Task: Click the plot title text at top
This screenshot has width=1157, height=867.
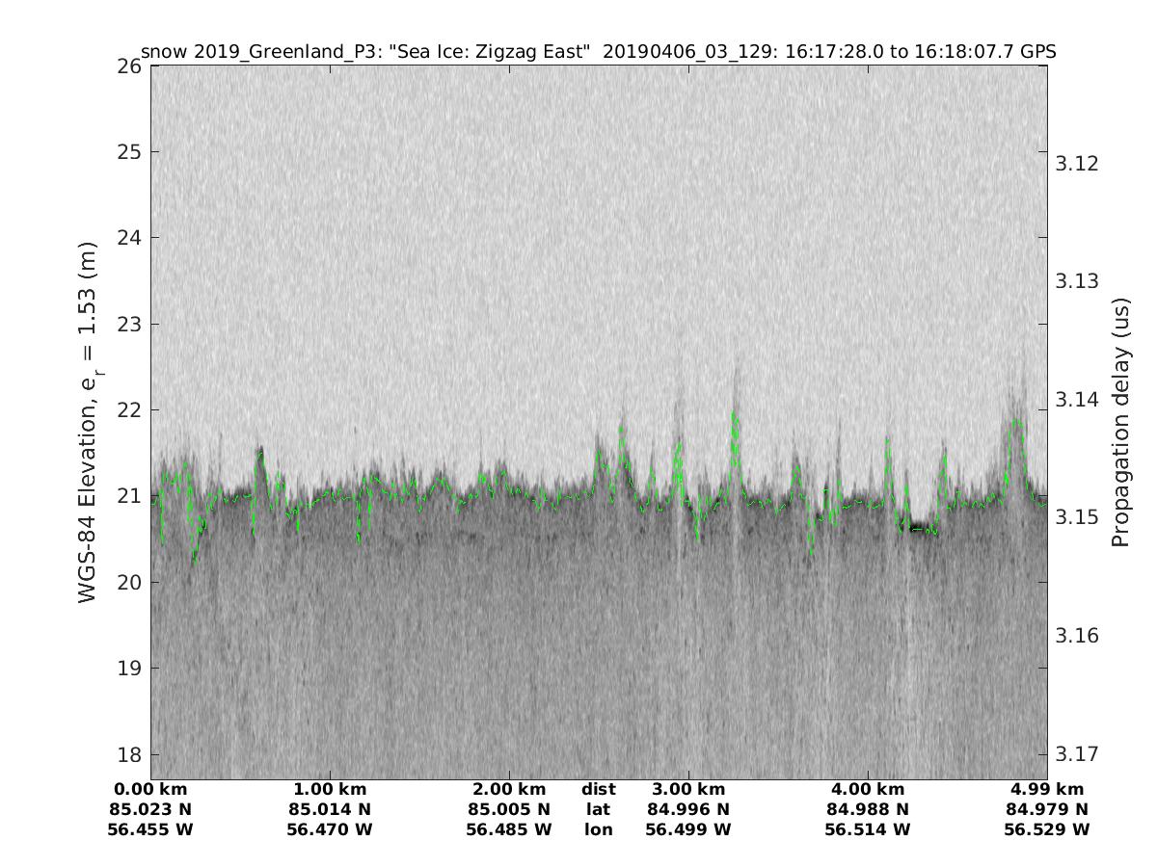Action: click(x=598, y=52)
